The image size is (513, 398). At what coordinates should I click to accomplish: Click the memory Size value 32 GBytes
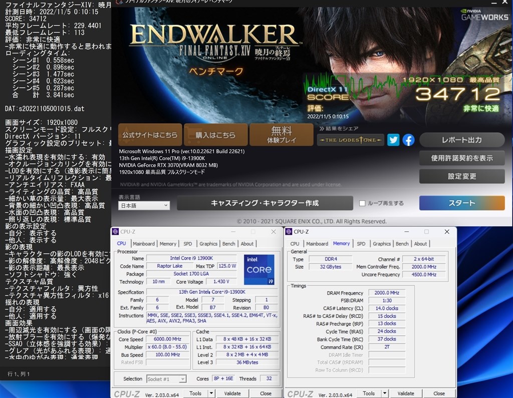[331, 266]
